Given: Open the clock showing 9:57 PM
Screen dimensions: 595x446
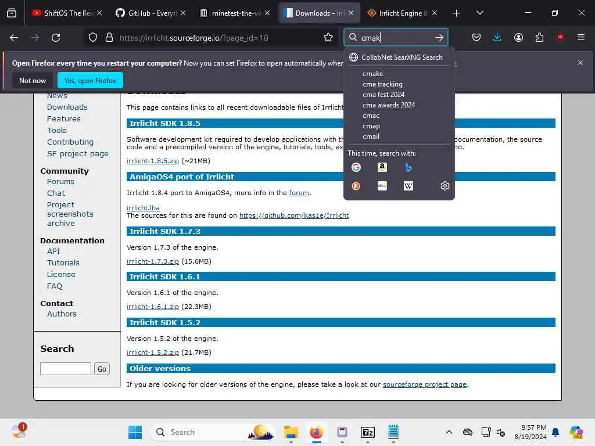Looking at the screenshot, I should [x=531, y=432].
